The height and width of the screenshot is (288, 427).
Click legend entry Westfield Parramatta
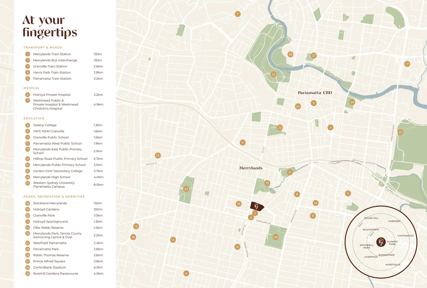(50, 243)
